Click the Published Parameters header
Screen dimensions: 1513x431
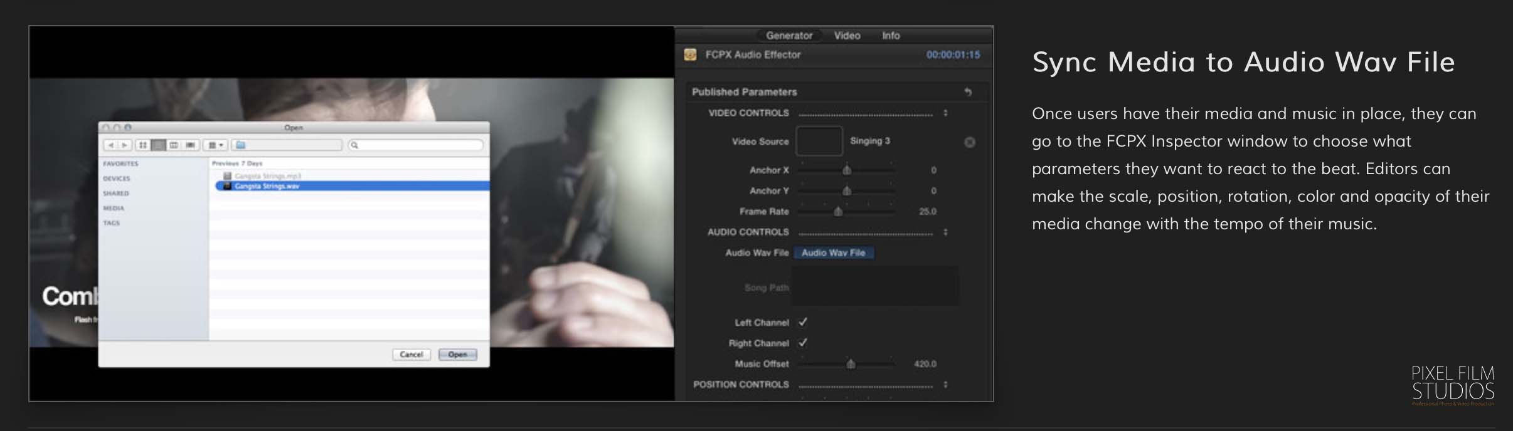click(744, 92)
